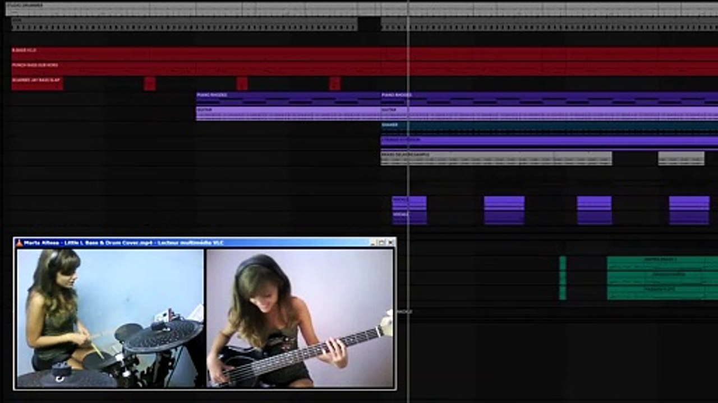Select the second GUITAR clip
This screenshot has width=718, height=403.
(549, 114)
